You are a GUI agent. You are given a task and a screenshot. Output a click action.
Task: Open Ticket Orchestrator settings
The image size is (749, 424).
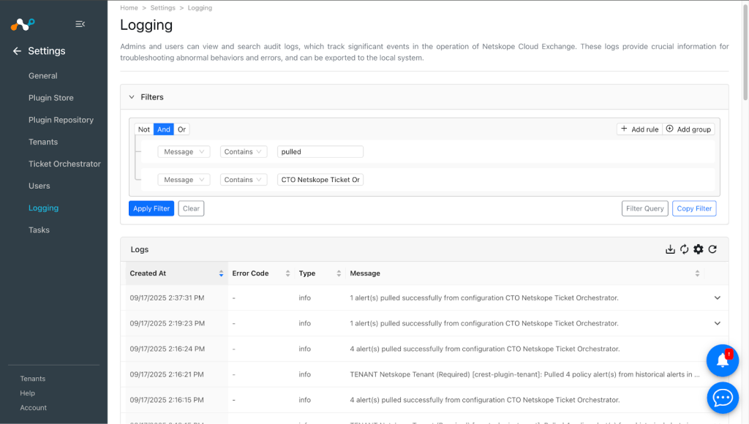[64, 164]
